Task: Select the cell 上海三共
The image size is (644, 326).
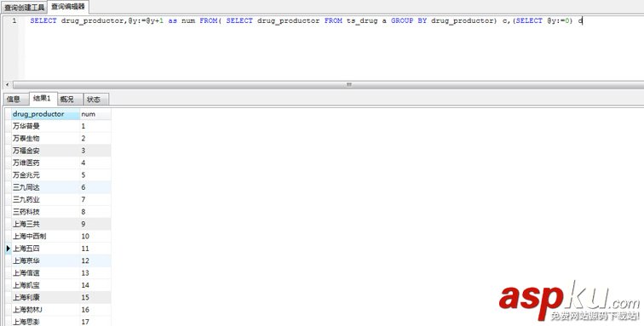Action: [46, 224]
